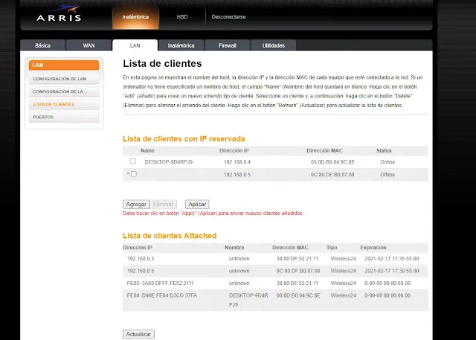This screenshot has height=340, width=476.
Task: Click the Tipo column header
Action: pyautogui.click(x=332, y=248)
